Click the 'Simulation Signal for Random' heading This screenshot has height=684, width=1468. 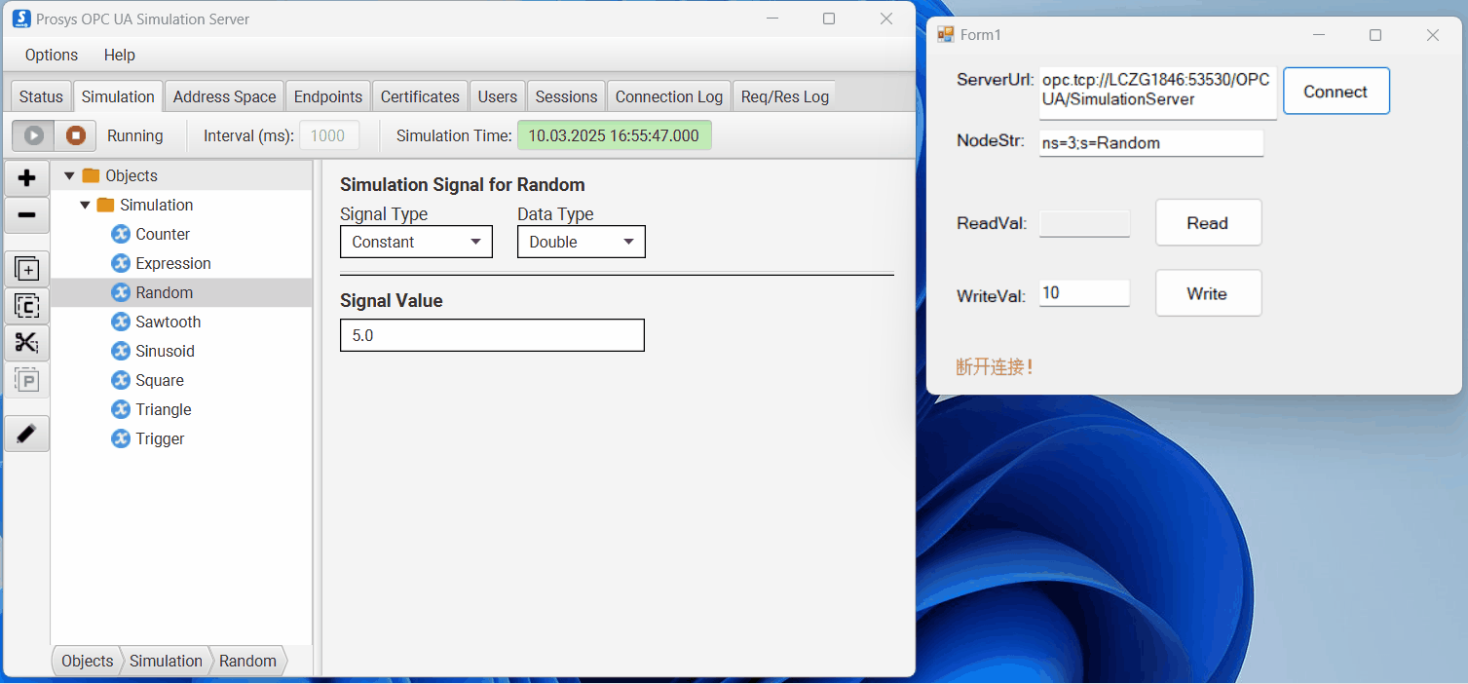[x=462, y=185]
